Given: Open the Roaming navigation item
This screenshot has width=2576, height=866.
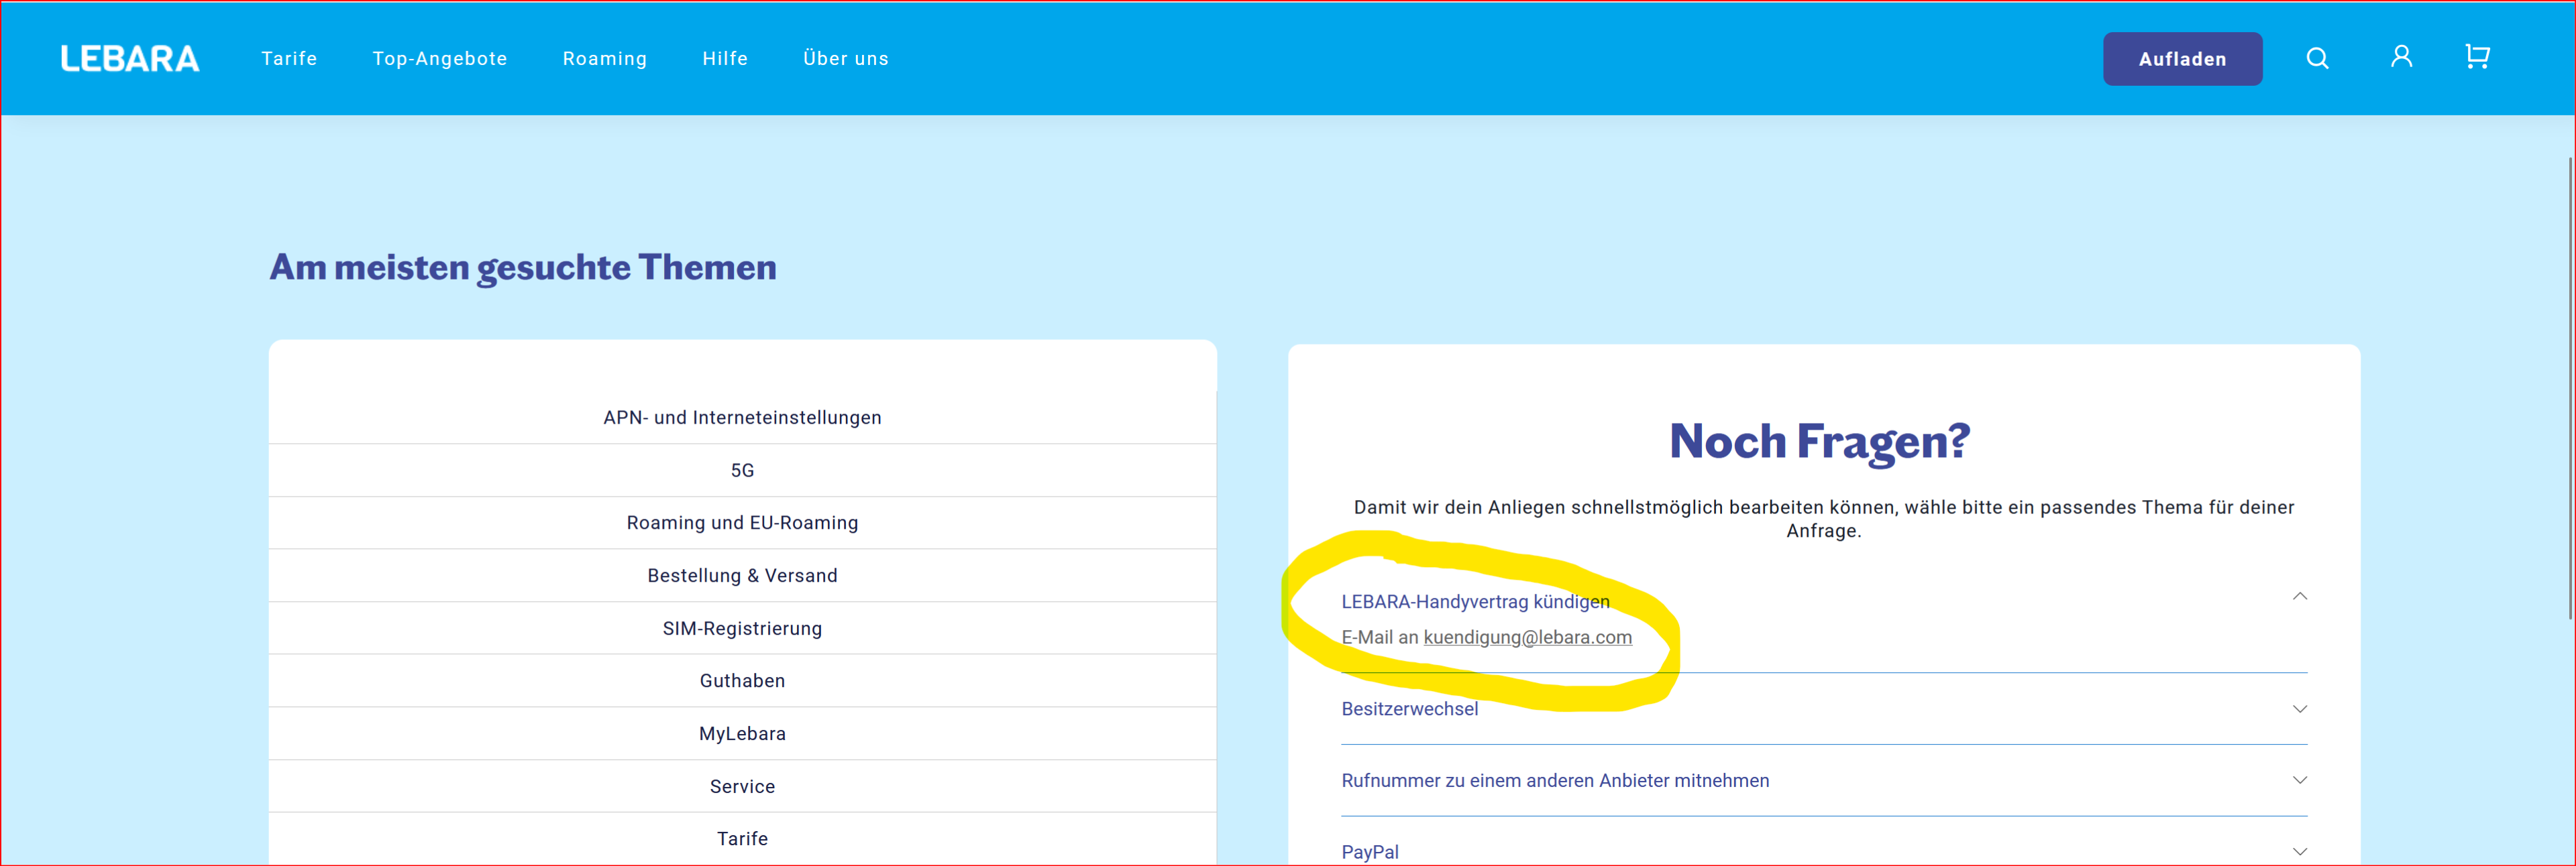Looking at the screenshot, I should pyautogui.click(x=605, y=59).
